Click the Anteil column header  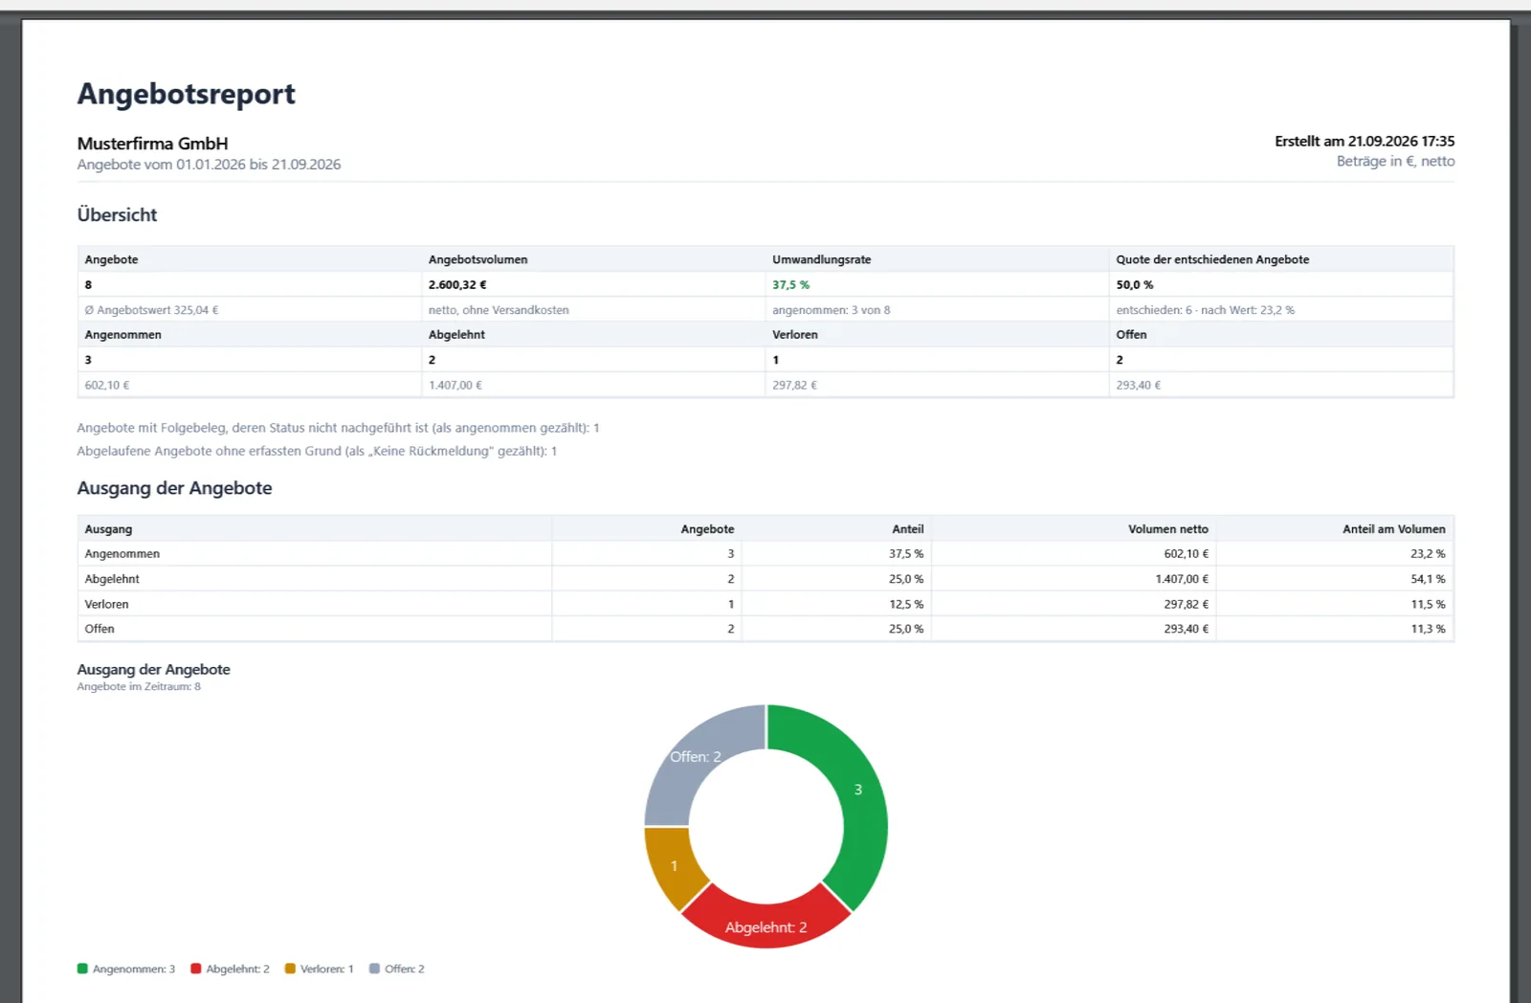pos(908,529)
